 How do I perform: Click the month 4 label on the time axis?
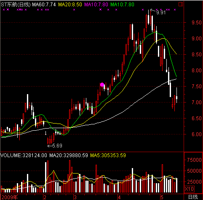point(119,197)
